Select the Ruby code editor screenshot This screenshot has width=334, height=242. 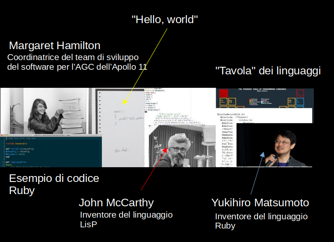pos(50,151)
